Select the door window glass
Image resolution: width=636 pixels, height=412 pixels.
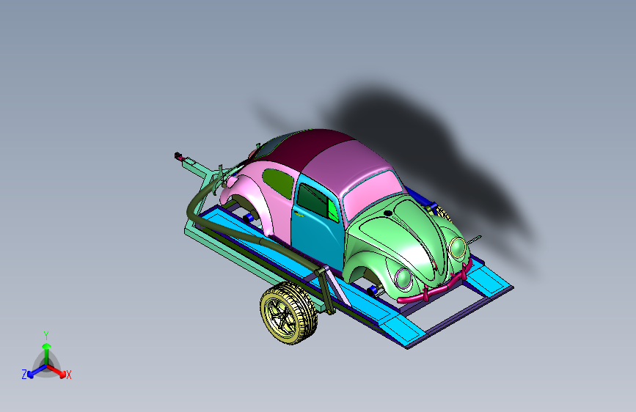coord(318,202)
